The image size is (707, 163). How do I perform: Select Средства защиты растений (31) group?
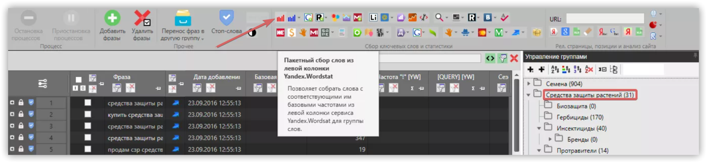point(590,95)
